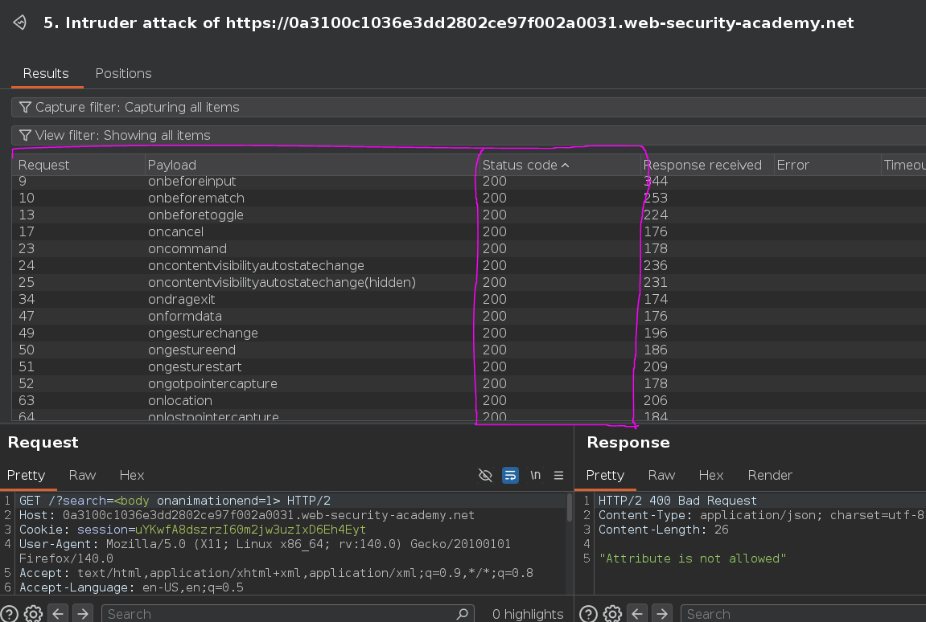Select row with payload oncommand

(x=469, y=248)
